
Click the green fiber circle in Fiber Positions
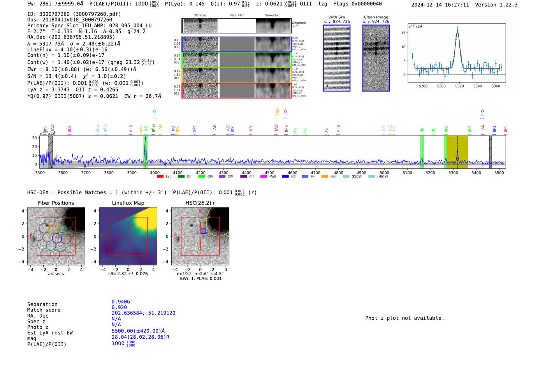click(x=62, y=230)
